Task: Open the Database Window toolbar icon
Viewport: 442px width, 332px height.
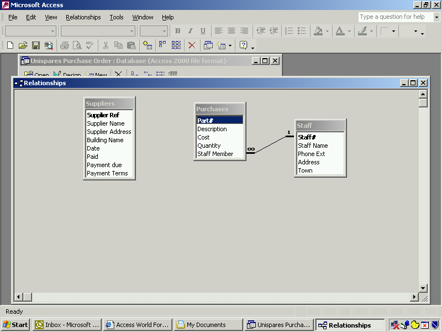Action: (x=208, y=45)
